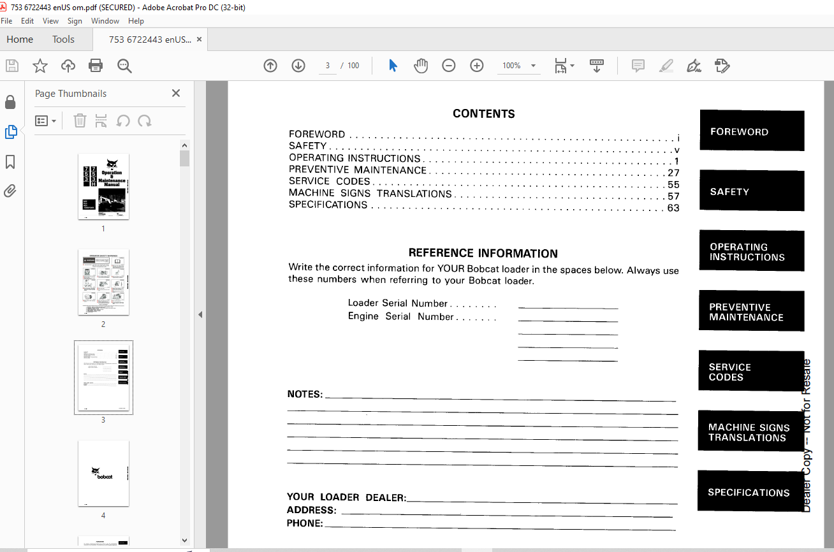The height and width of the screenshot is (552, 834).
Task: Click the SAFETY section tab
Action: tap(752, 191)
